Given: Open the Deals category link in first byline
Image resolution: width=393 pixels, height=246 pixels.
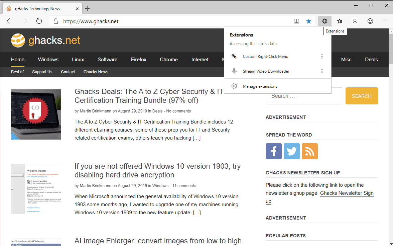Looking at the screenshot, I should tap(157, 111).
